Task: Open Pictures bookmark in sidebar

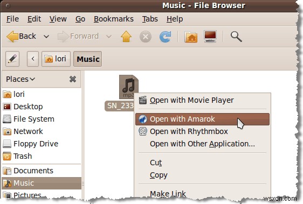Action: click(42, 195)
